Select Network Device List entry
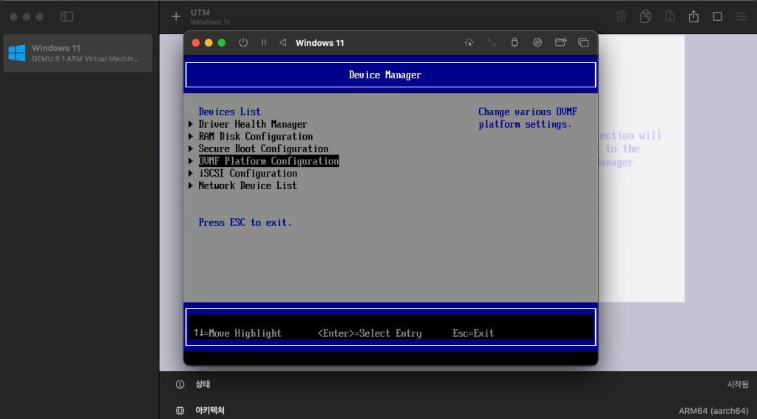Image resolution: width=757 pixels, height=419 pixels. coord(248,185)
